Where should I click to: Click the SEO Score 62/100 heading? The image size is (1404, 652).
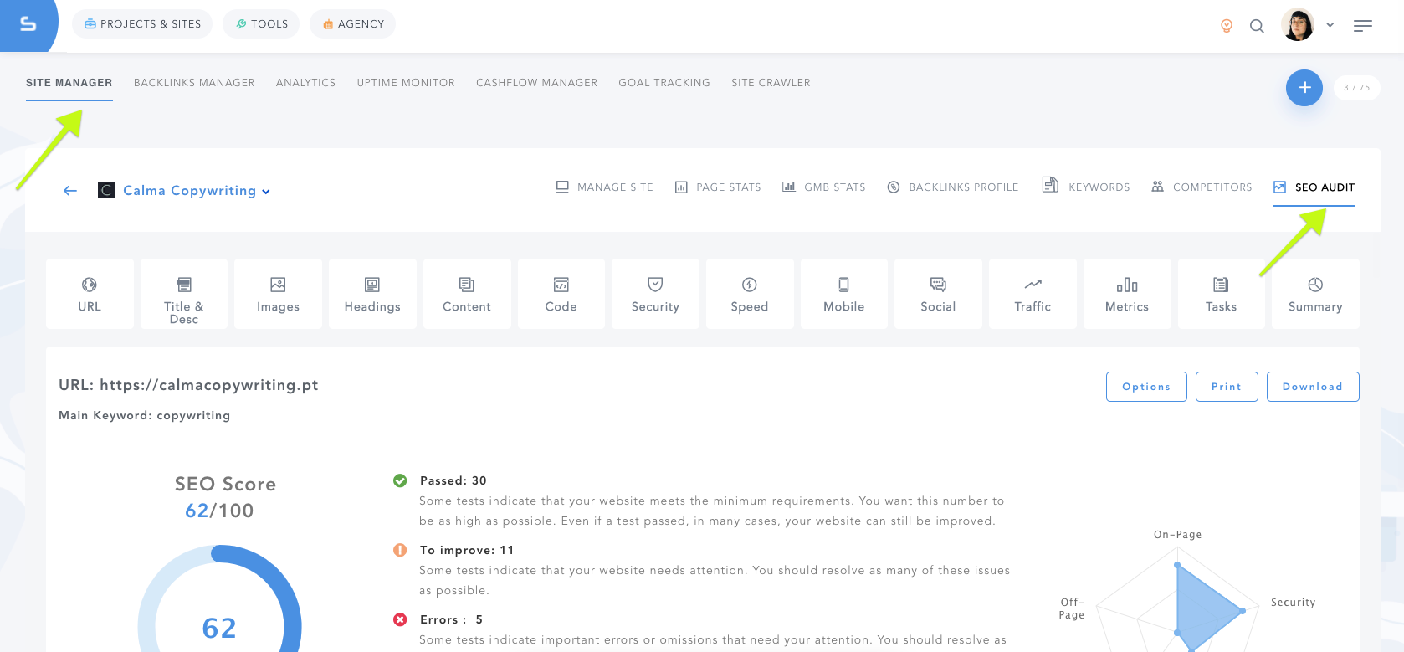click(224, 497)
